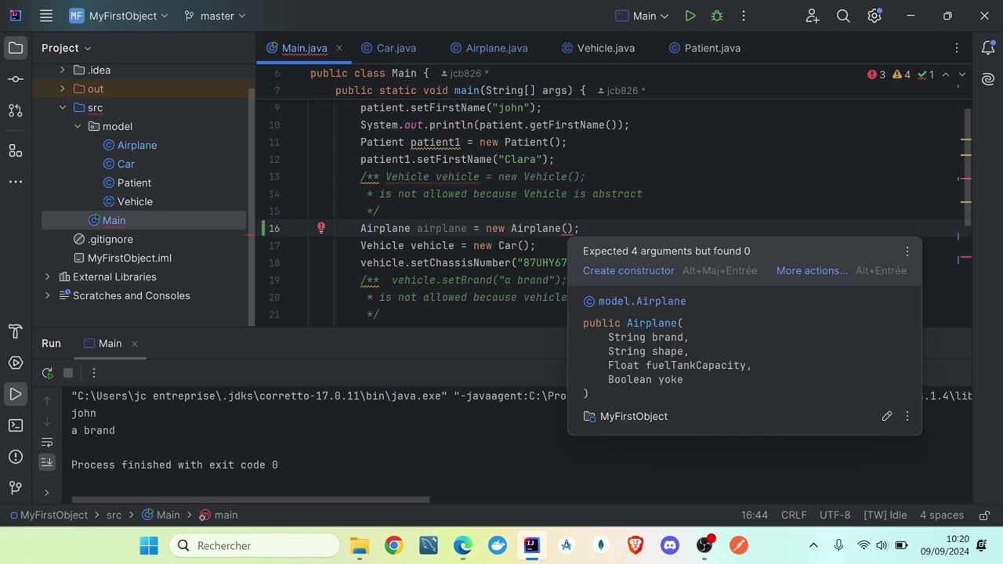Screen dimensions: 1003x564
Task: Open the Project tool window icon
Action: [x=16, y=49]
